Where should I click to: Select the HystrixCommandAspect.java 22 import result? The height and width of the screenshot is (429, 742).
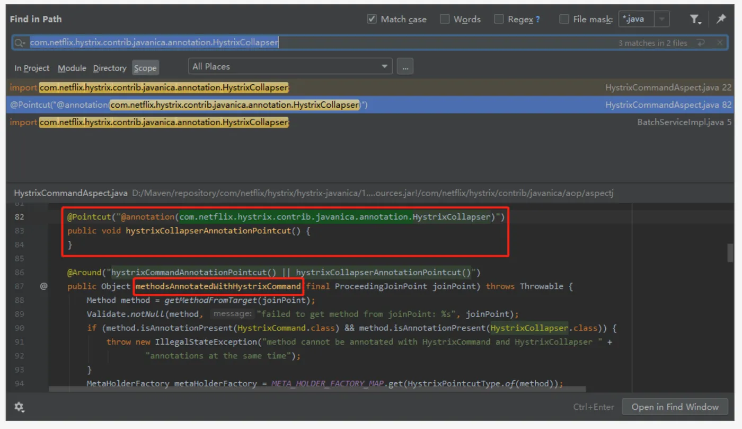coord(370,87)
